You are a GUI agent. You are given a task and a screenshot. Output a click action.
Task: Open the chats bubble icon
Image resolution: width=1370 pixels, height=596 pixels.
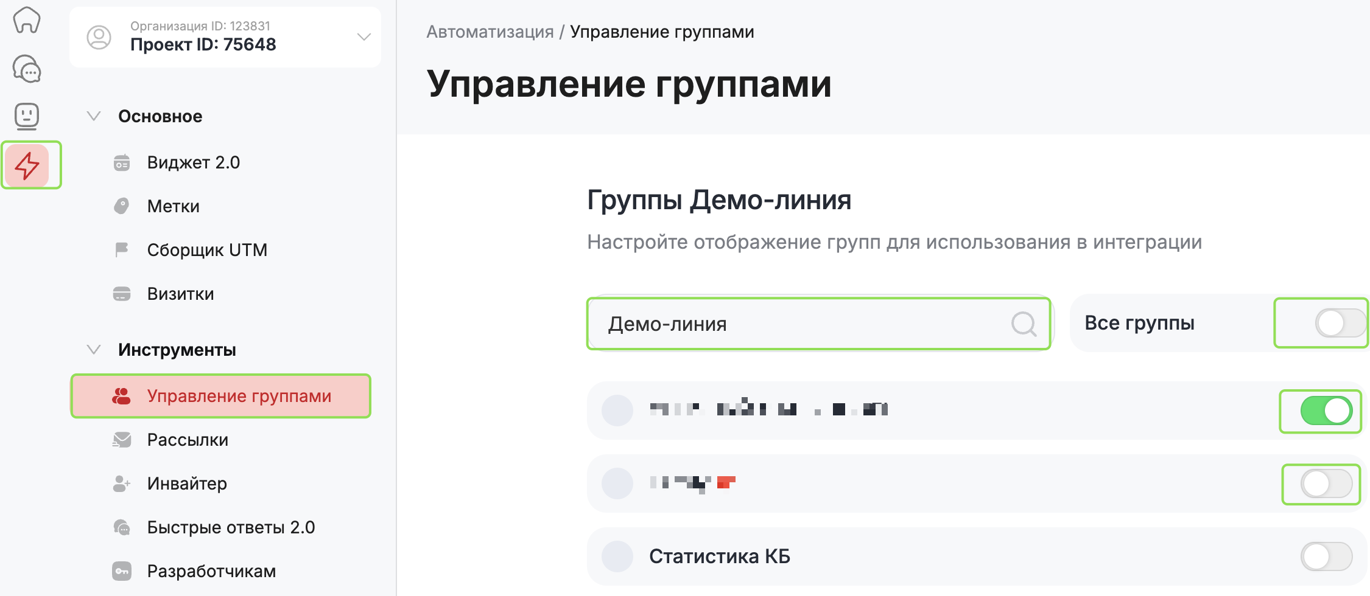[27, 69]
